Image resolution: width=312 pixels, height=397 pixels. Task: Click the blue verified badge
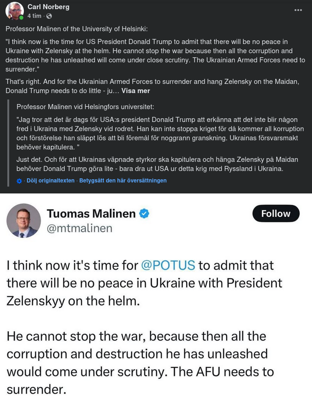[144, 214]
